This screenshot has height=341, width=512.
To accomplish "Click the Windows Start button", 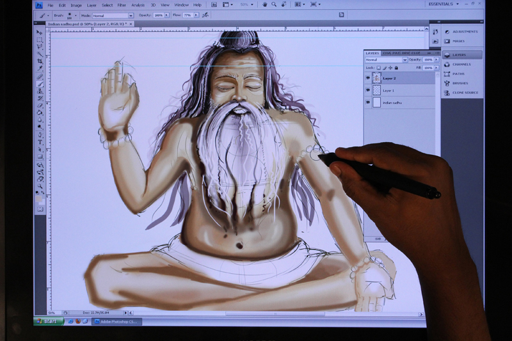I will [47, 321].
